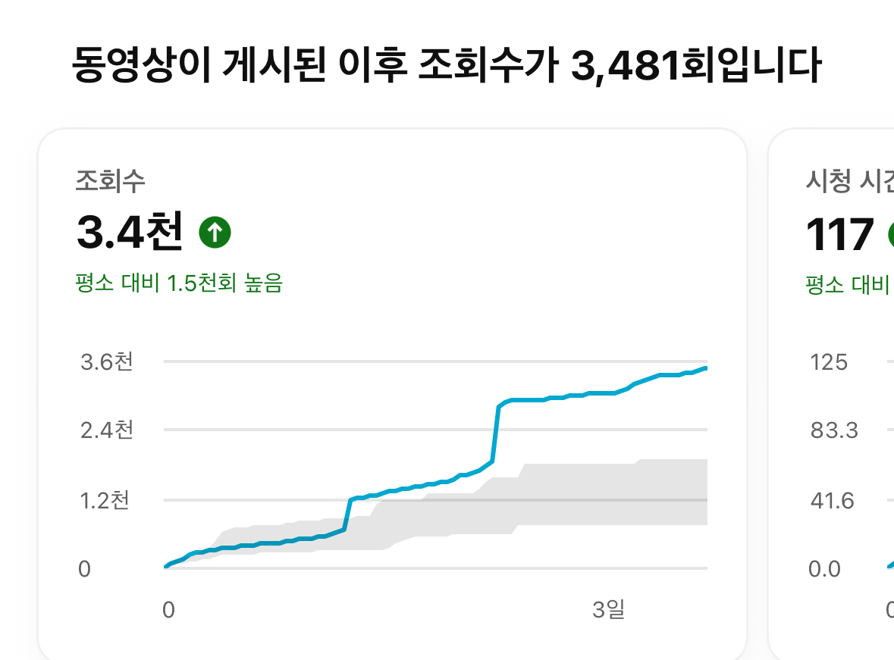Click the blue views line endpoint at right
The image size is (894, 660).
[x=705, y=369]
